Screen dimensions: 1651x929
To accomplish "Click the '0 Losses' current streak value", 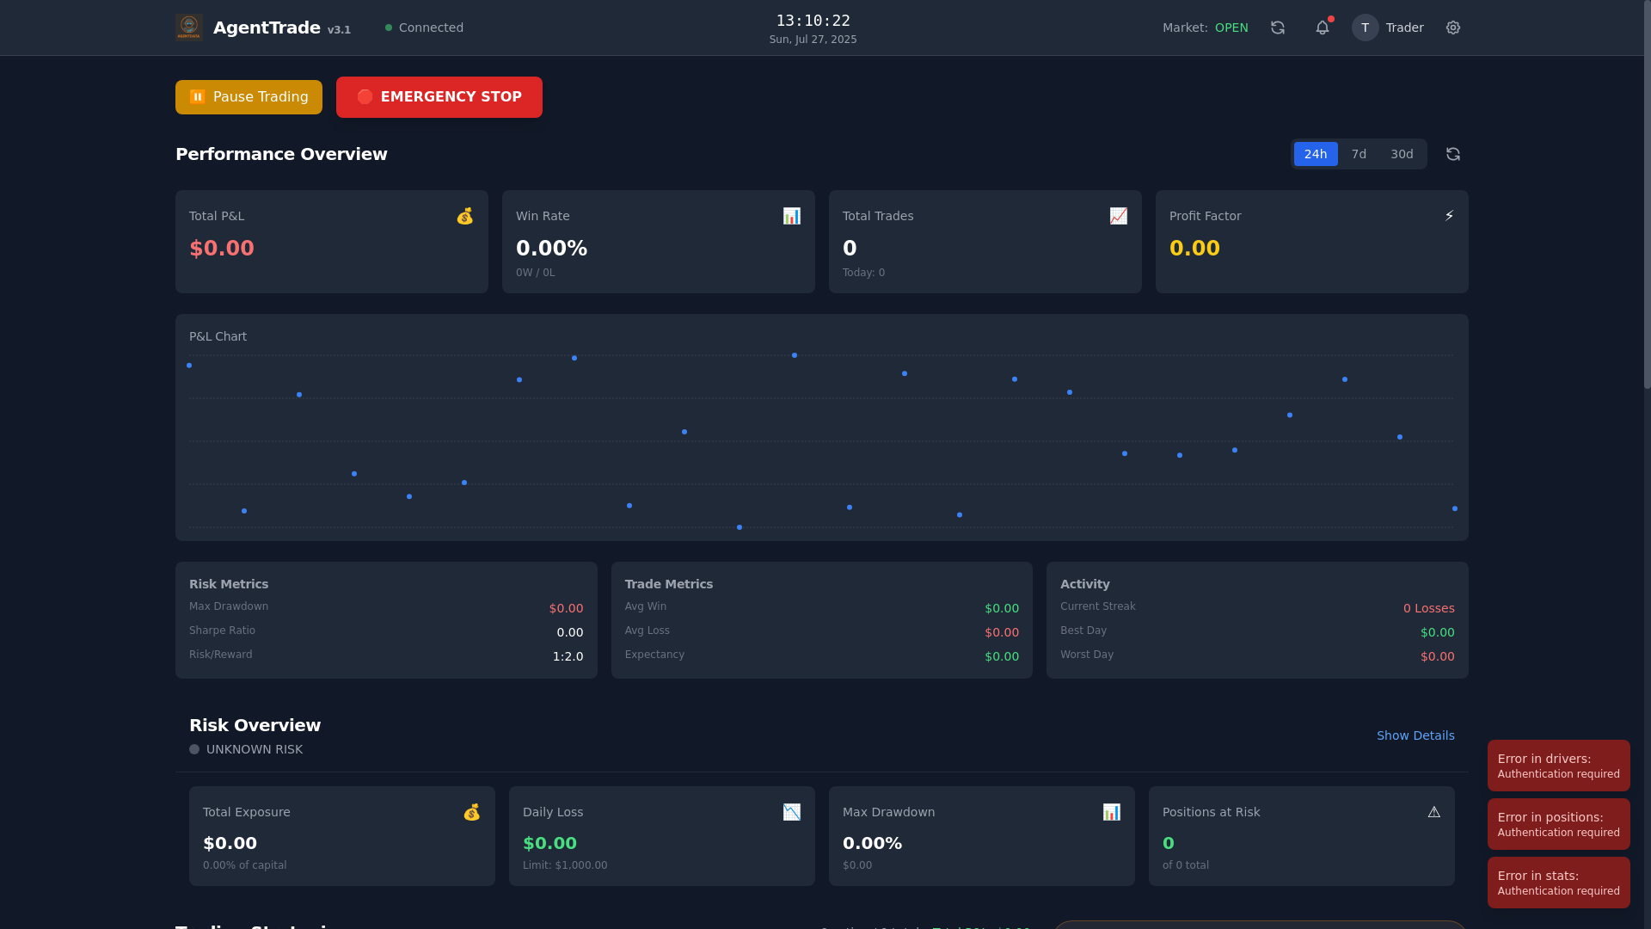I will pos(1429,608).
